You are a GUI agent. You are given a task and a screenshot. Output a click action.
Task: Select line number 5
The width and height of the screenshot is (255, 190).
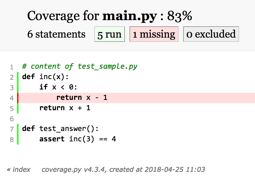point(12,109)
